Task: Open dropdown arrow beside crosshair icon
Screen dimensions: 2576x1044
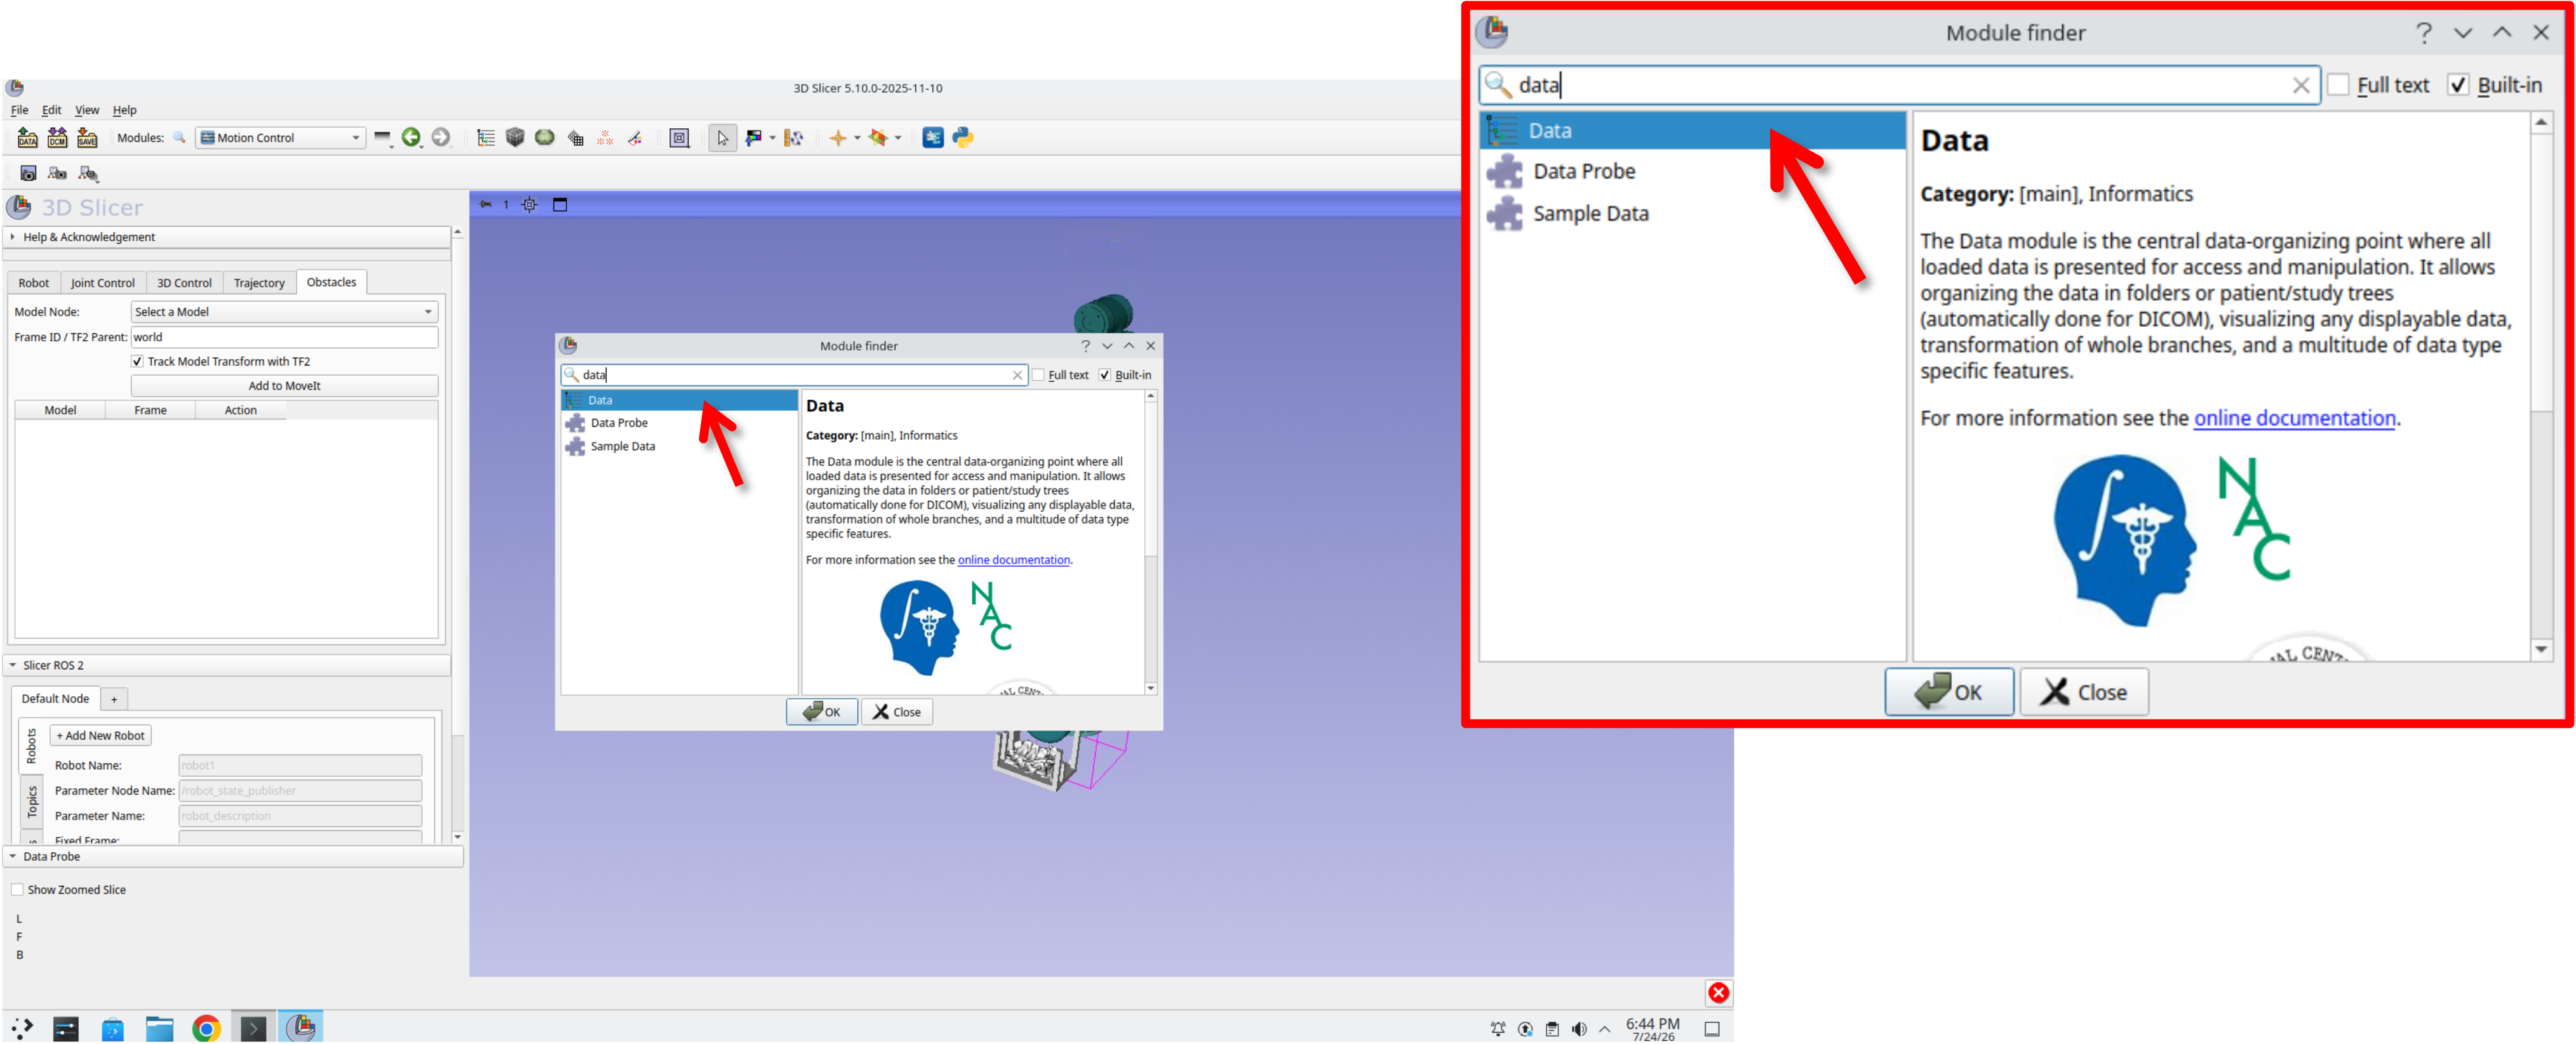Action: pyautogui.click(x=857, y=138)
